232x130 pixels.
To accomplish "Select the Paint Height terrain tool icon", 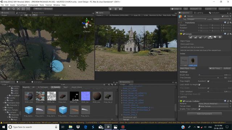I will point(195,37).
